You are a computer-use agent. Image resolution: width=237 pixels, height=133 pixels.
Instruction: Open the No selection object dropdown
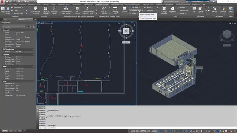(14, 27)
